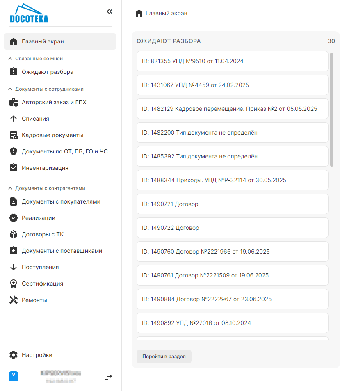Go to Поступления menu item
Screen dimensions: 340x391
pyautogui.click(x=40, y=267)
